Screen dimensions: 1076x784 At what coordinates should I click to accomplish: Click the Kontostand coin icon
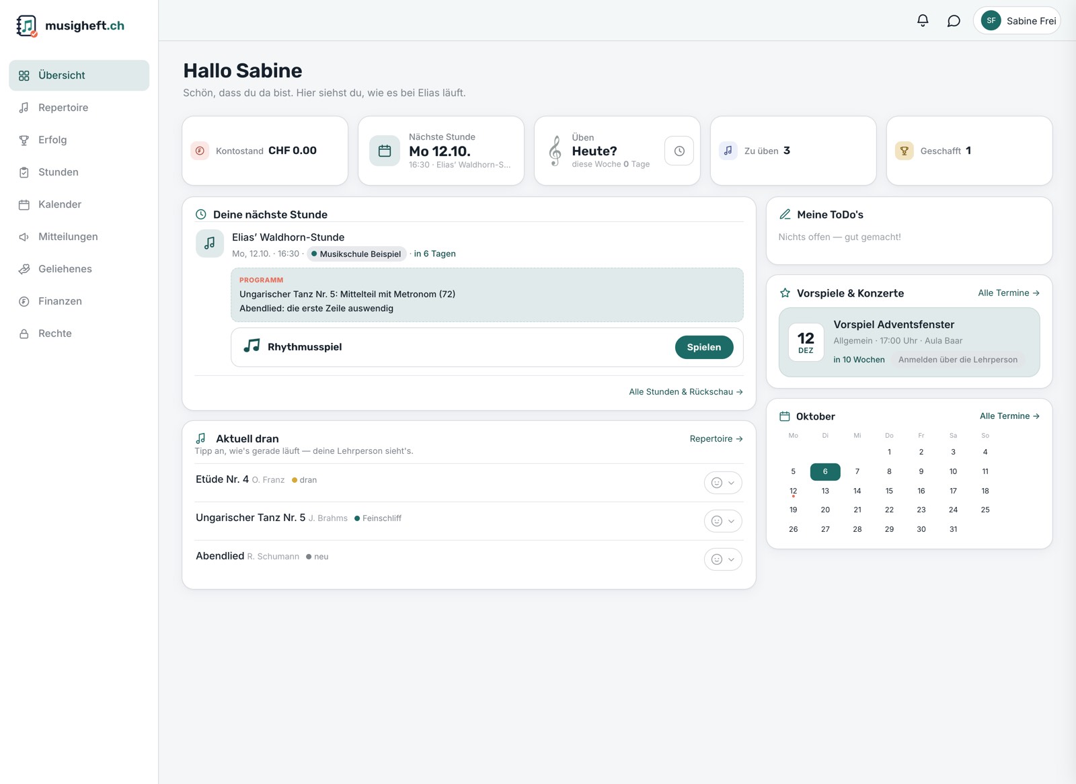[200, 151]
